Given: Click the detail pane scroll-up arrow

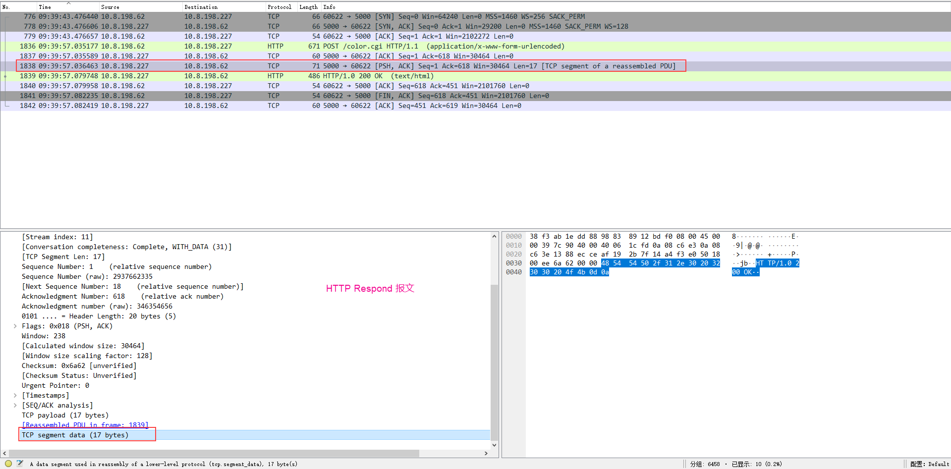Looking at the screenshot, I should click(494, 236).
